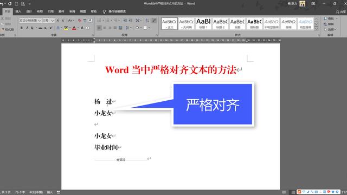Click the 选择 (Select) button
347x195 pixels.
[330, 29]
